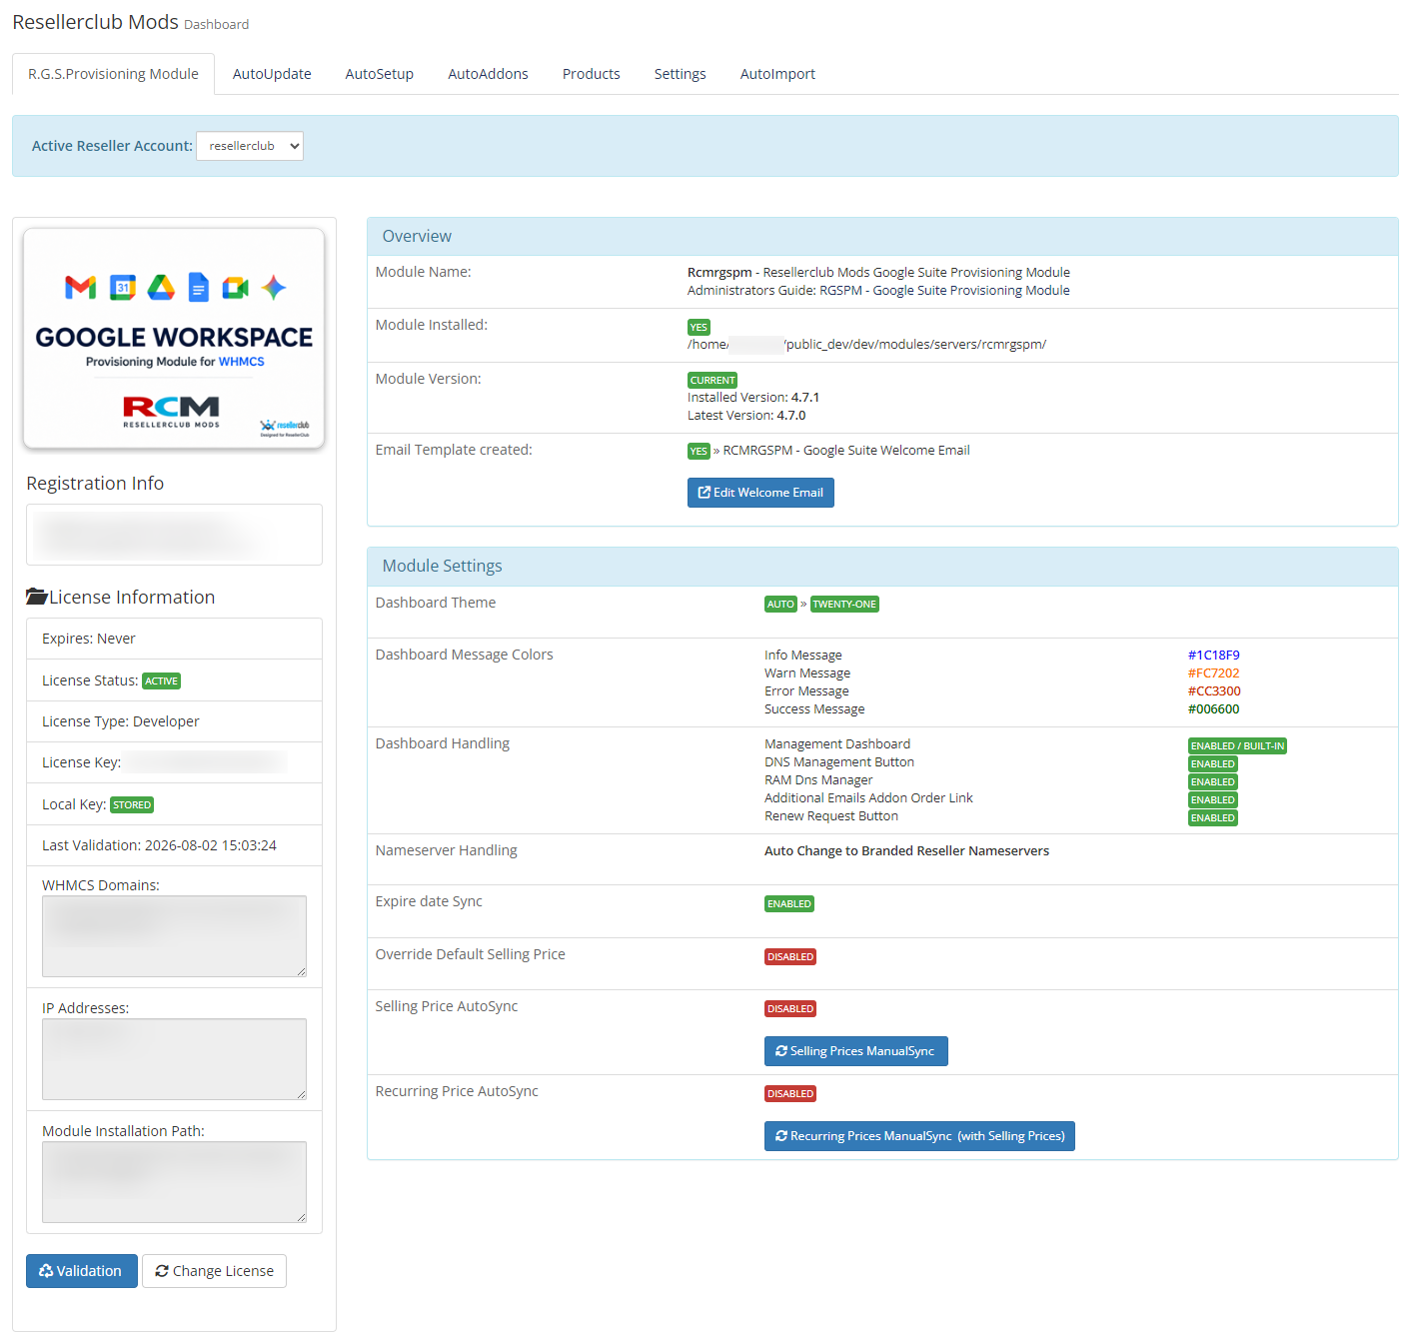This screenshot has width=1414, height=1344.
Task: Click the Module Settings panel header
Action: pyautogui.click(x=882, y=567)
